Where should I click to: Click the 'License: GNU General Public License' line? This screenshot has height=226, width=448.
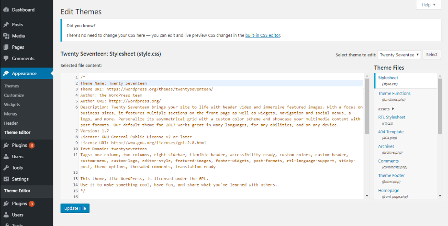(x=136, y=137)
